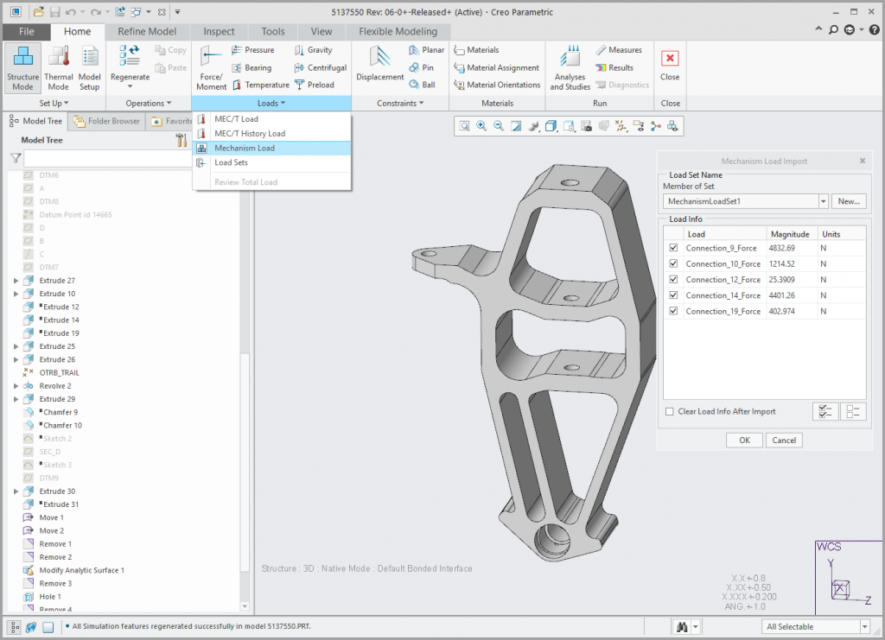Open the Flexible Modeling tab
This screenshot has width=885, height=640.
pyautogui.click(x=398, y=32)
